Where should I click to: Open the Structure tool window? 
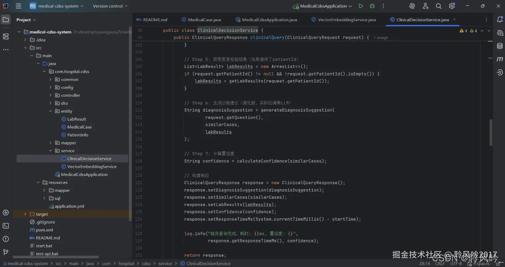[6, 36]
